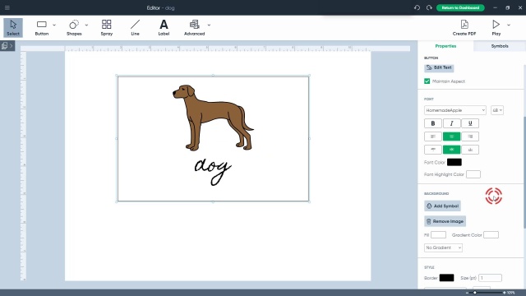This screenshot has width=526, height=296.
Task: Open the hamburger menu icon
Action: (x=7, y=7)
